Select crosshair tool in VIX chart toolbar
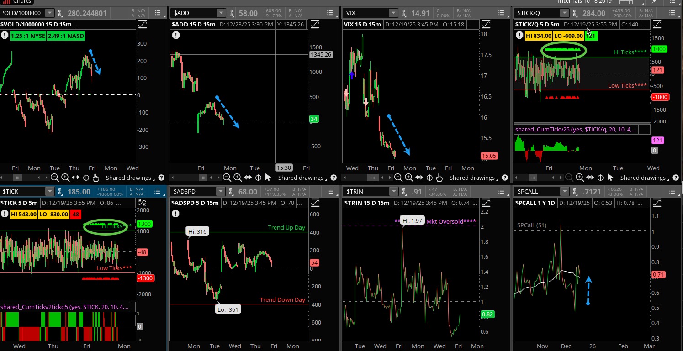 point(430,178)
